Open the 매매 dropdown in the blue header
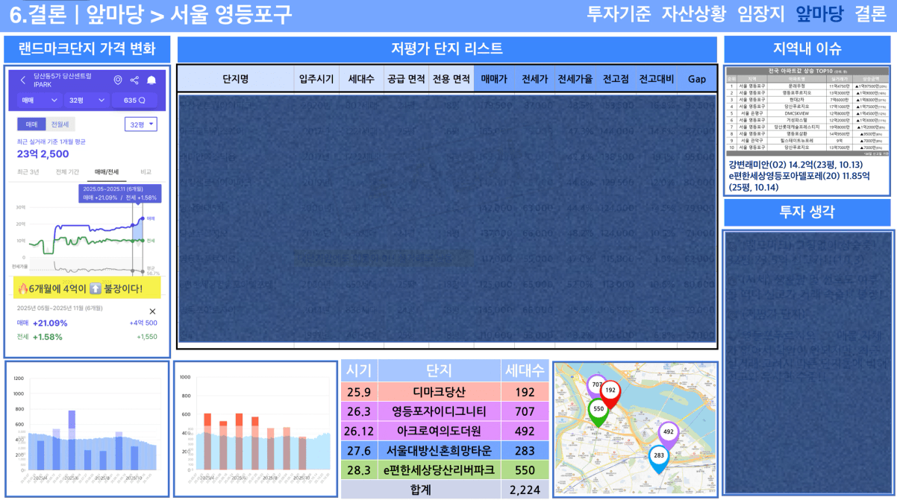This screenshot has height=500, width=897. click(40, 100)
